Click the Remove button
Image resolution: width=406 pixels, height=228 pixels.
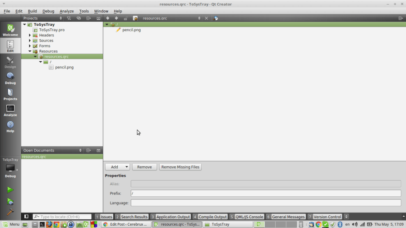click(144, 167)
